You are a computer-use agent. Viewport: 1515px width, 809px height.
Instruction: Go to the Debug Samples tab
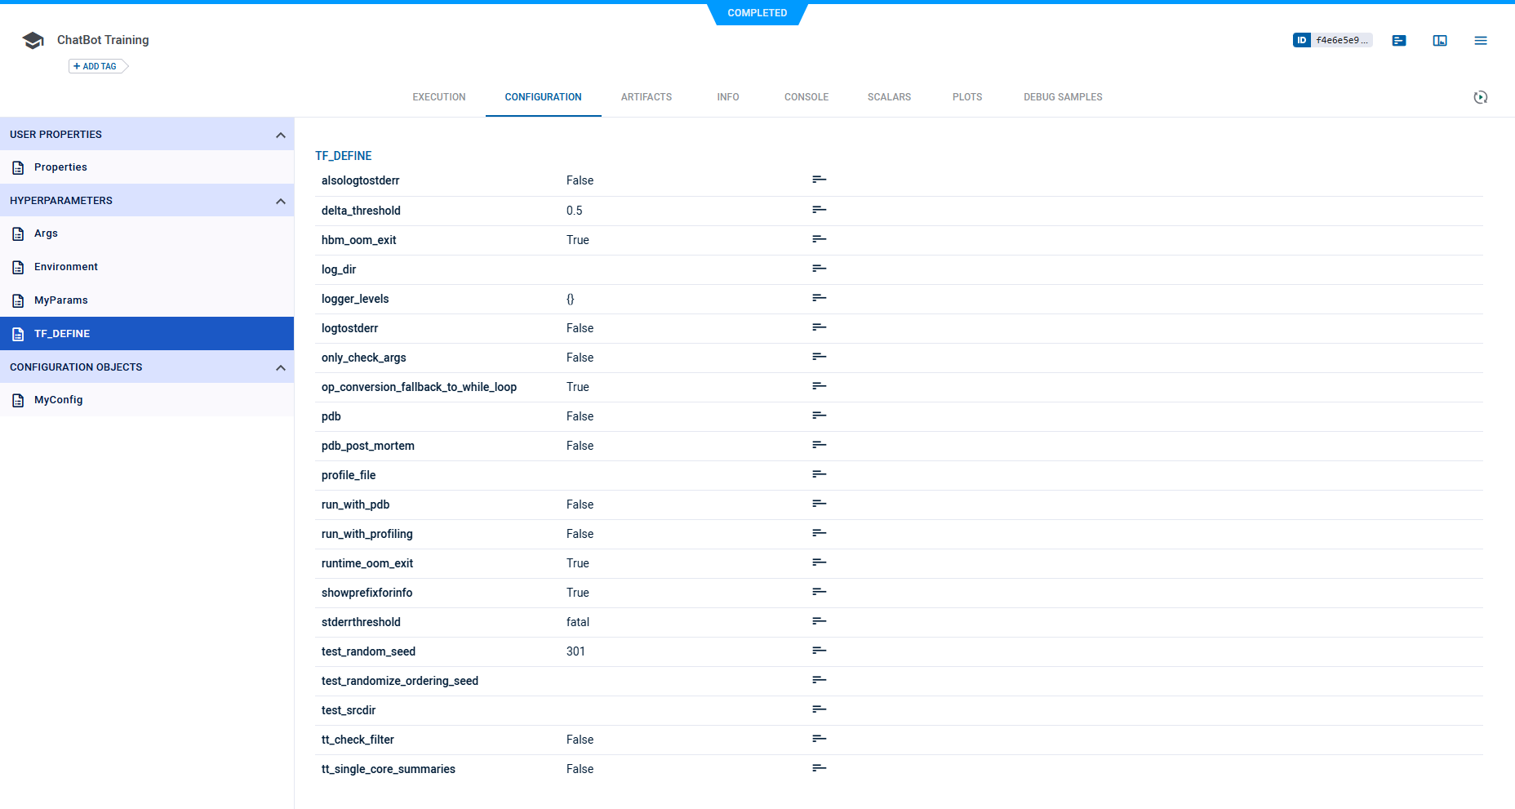point(1062,97)
